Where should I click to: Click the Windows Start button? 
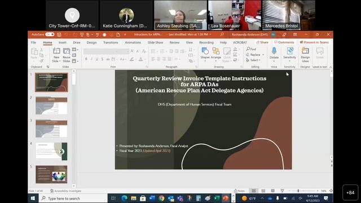33,198
